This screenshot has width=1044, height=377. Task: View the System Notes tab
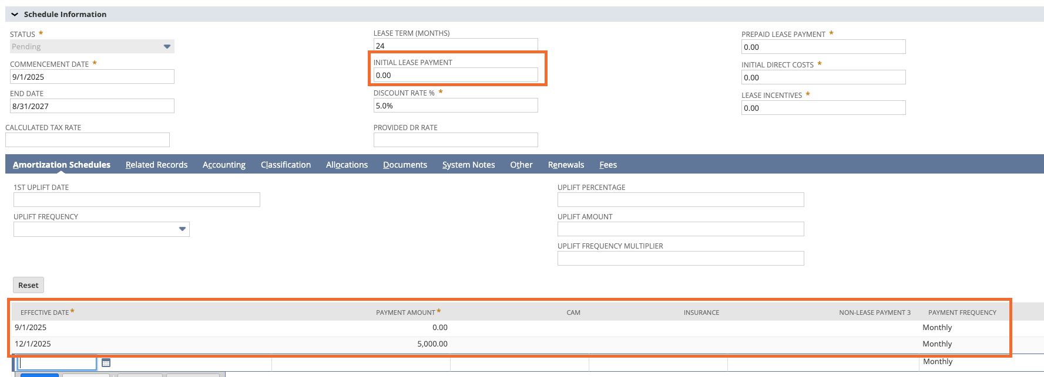point(468,165)
